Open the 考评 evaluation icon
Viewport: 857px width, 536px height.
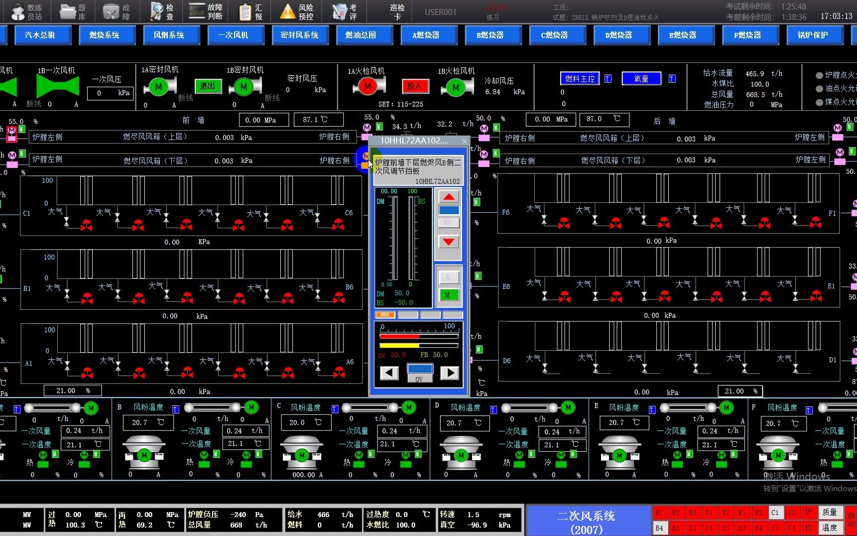(340, 11)
